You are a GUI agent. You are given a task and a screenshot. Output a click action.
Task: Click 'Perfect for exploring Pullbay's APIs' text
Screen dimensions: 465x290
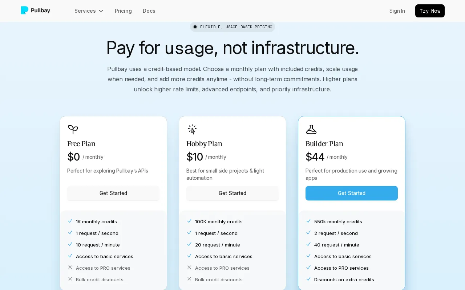click(x=108, y=171)
